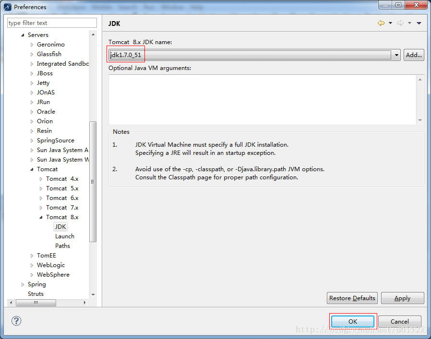Select Tomcat 7.x in the tree
431x339 pixels.
(62, 208)
